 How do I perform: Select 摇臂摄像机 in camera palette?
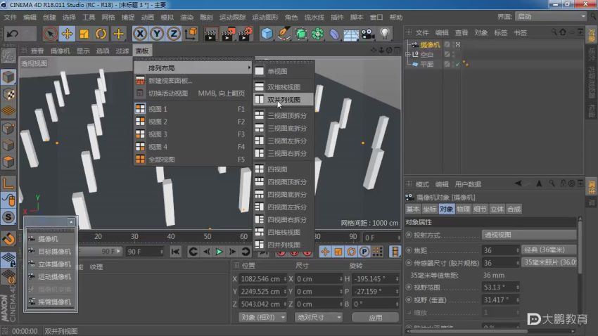(51, 302)
